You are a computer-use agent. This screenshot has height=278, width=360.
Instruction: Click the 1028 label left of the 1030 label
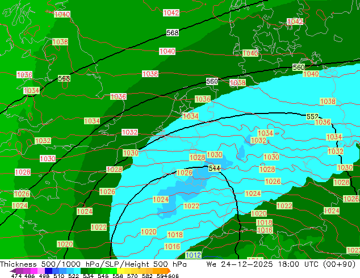tap(197, 157)
